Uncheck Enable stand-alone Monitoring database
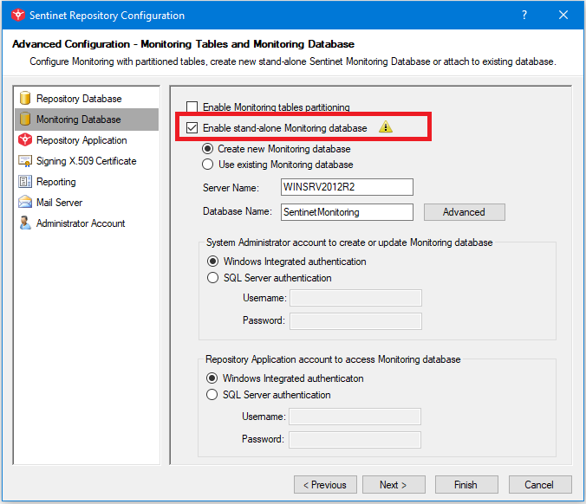This screenshot has width=586, height=504. [x=192, y=127]
